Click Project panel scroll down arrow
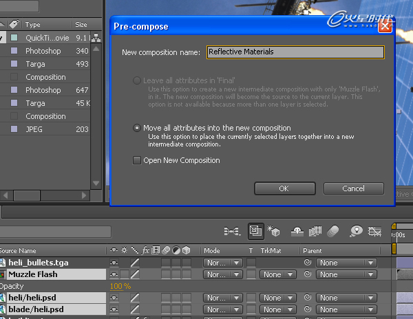The image size is (413, 319). (x=96, y=184)
